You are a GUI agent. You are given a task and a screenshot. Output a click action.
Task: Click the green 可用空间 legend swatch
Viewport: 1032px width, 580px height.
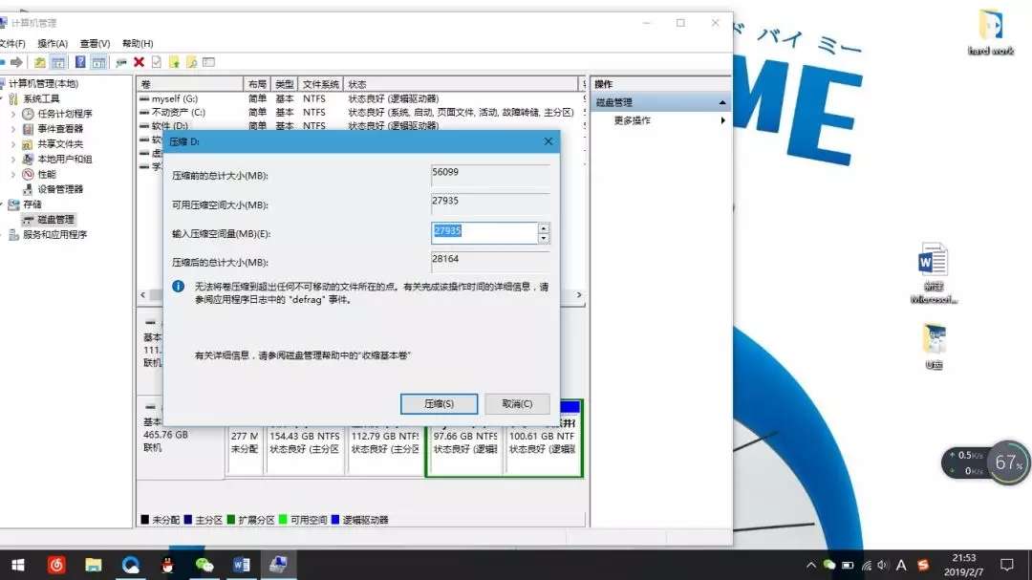tap(282, 520)
